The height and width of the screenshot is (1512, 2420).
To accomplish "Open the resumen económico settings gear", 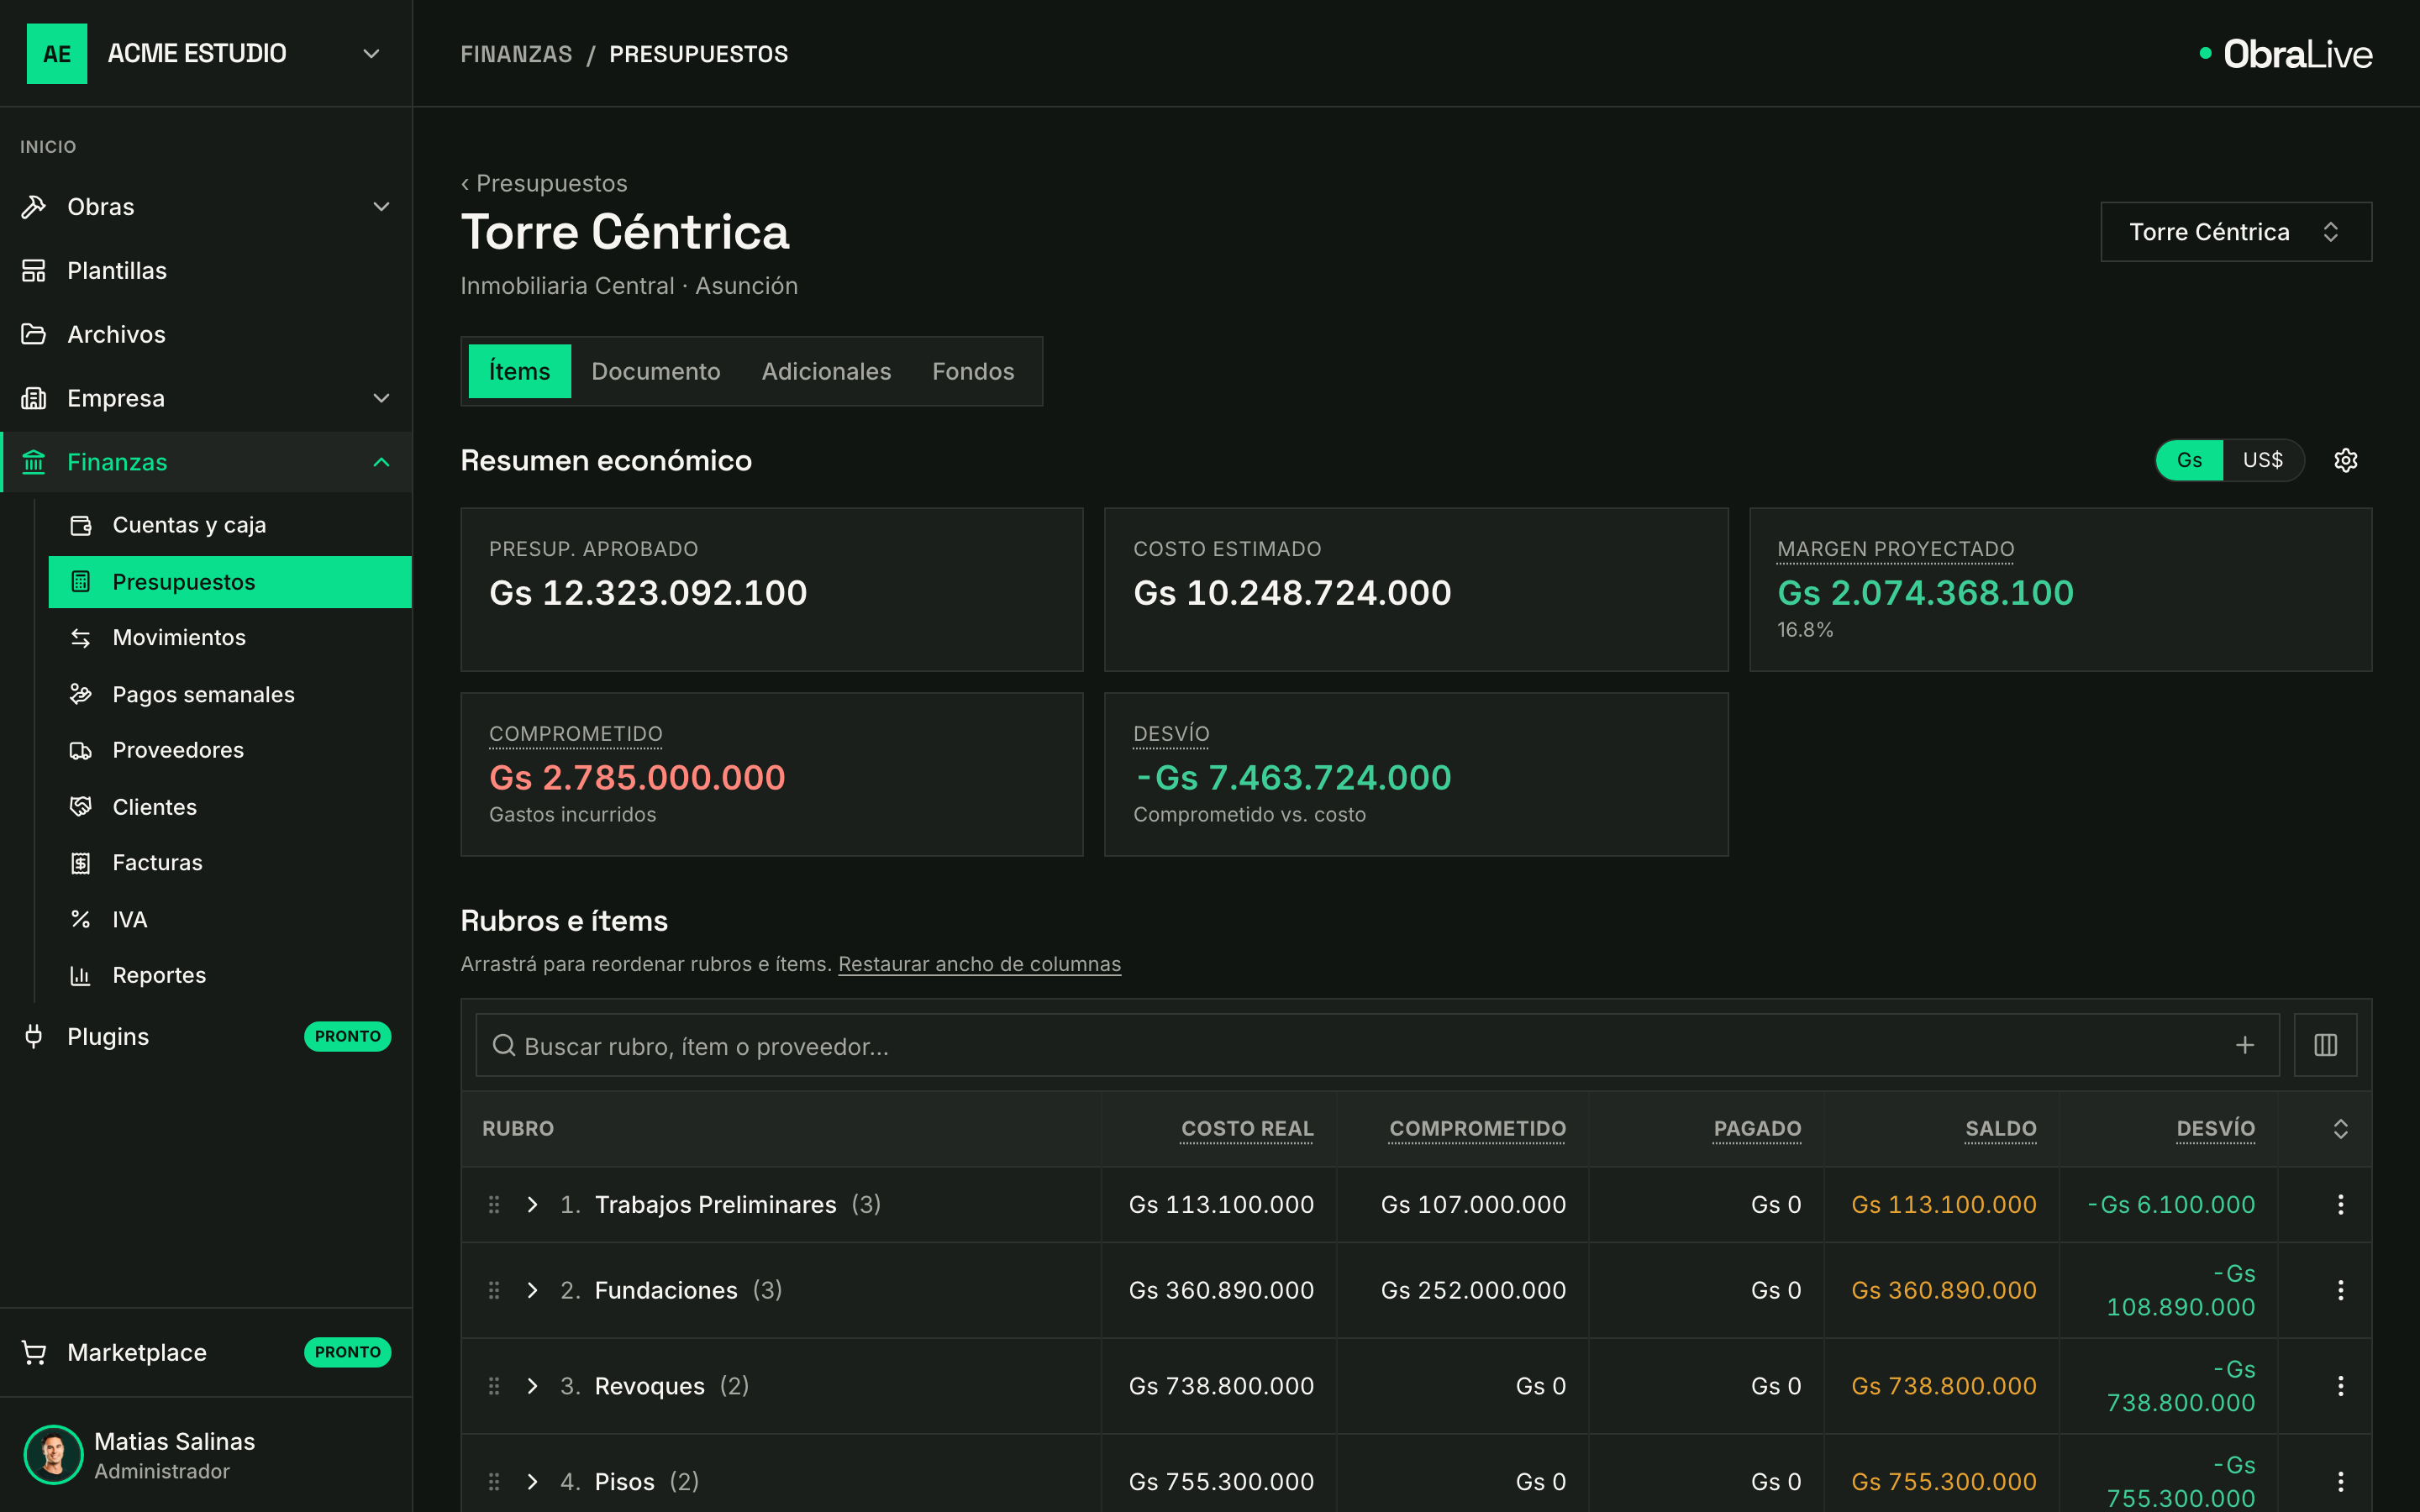I will (2345, 460).
